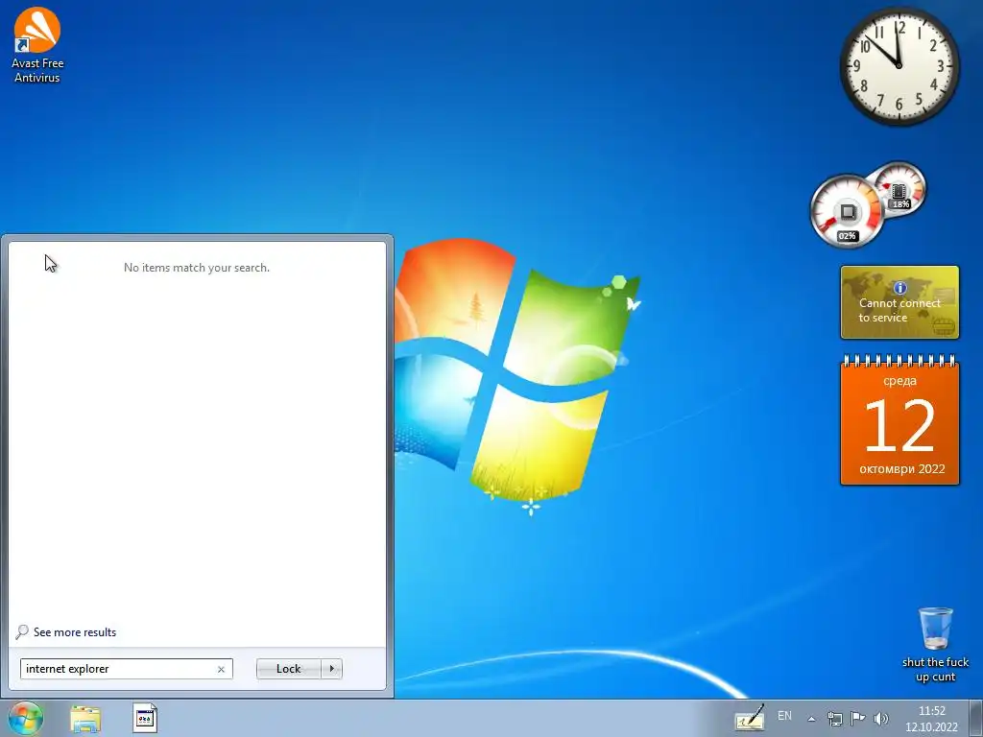
Task: Click the EN language indicator
Action: pyautogui.click(x=784, y=716)
